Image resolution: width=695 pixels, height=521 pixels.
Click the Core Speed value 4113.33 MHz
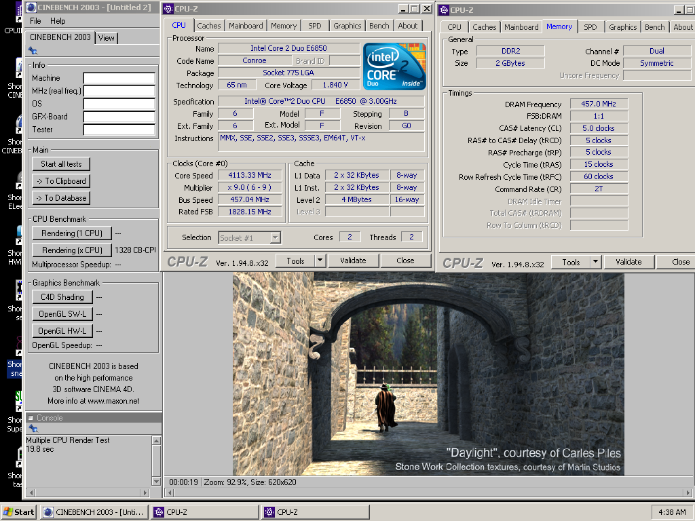coord(250,175)
